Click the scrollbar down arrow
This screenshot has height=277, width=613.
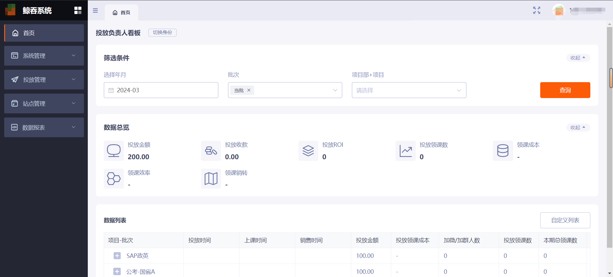[x=610, y=273]
